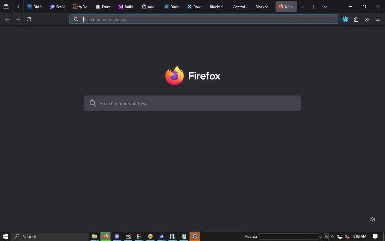This screenshot has width=385, height=241.
Task: Open network status tray icon
Action: 340,236
